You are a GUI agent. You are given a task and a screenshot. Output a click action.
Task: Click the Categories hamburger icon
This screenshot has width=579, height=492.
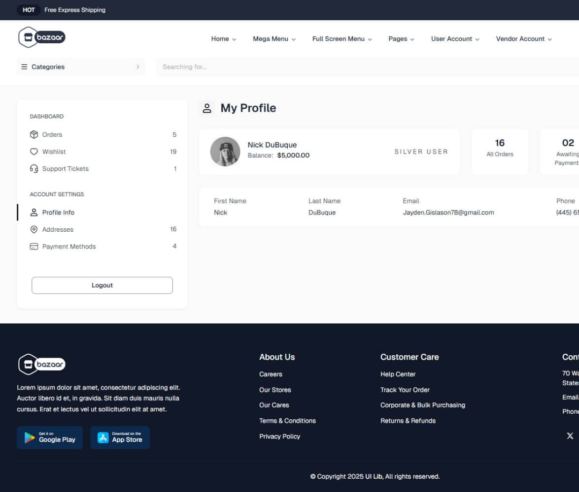coord(24,66)
